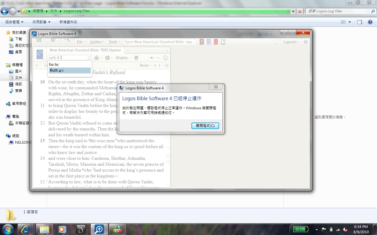Viewport: 377px width, 235px height.
Task: Click the previous verse up arrow
Action: [155, 66]
